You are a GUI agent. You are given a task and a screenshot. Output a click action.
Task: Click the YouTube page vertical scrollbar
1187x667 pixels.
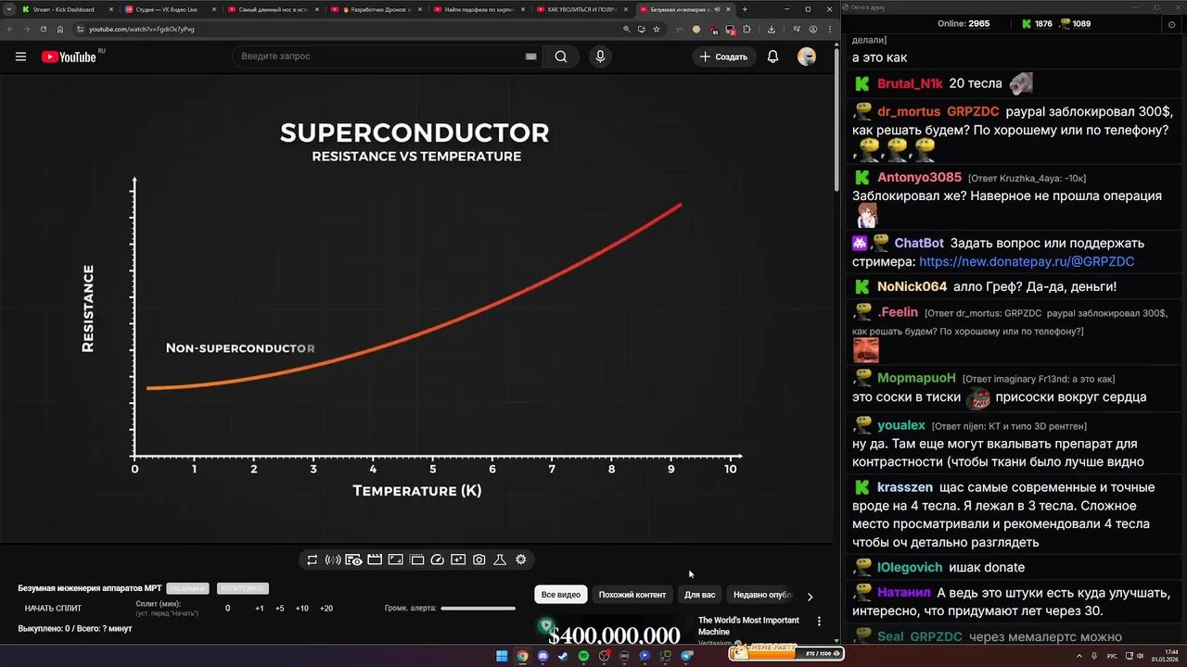pos(836,120)
